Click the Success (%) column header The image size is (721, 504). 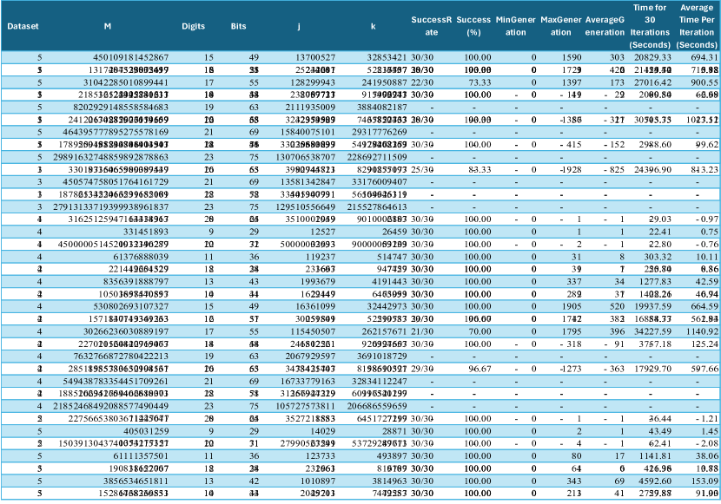click(x=472, y=26)
